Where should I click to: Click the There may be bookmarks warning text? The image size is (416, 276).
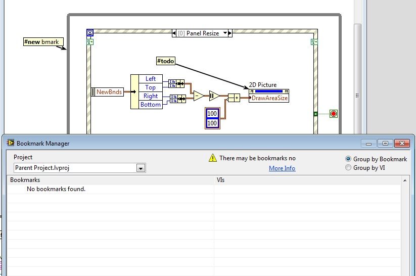pos(258,158)
